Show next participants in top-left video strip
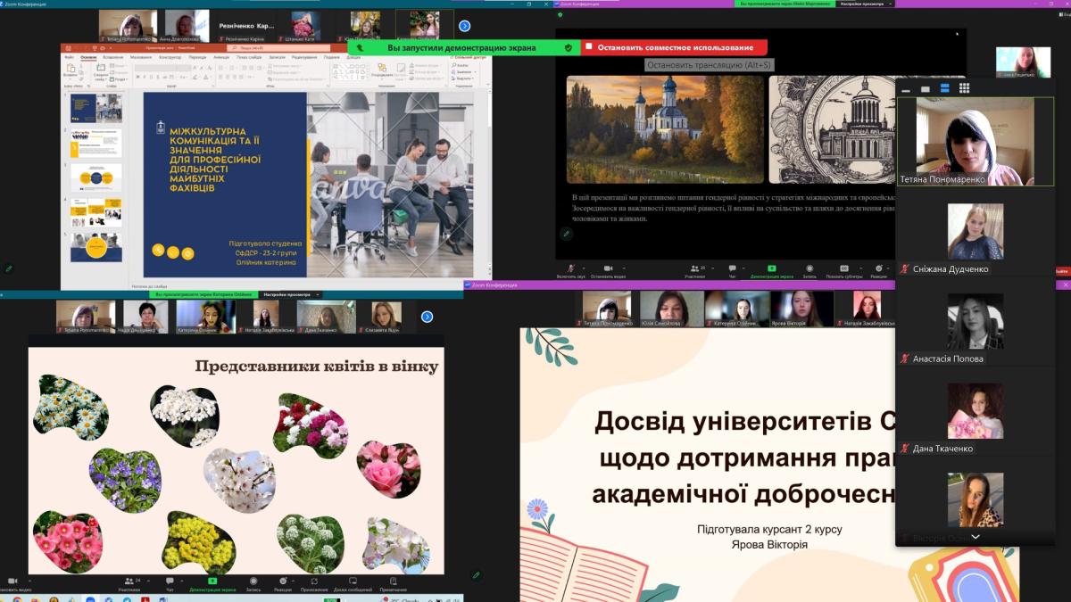 point(464,26)
